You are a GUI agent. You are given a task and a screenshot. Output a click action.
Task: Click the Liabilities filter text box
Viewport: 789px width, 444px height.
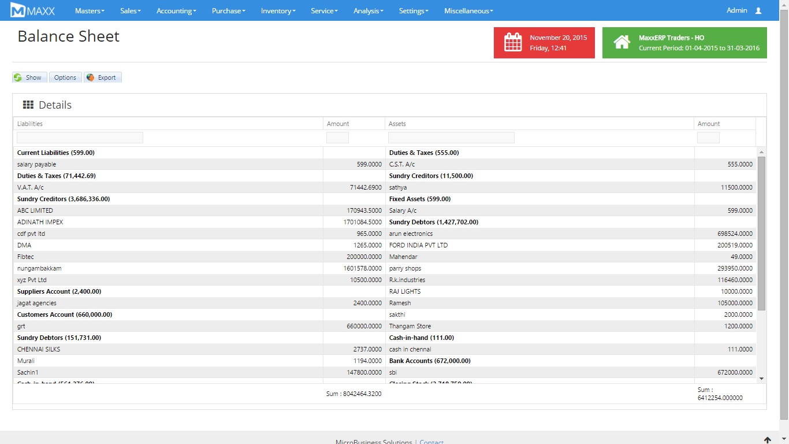coord(80,138)
